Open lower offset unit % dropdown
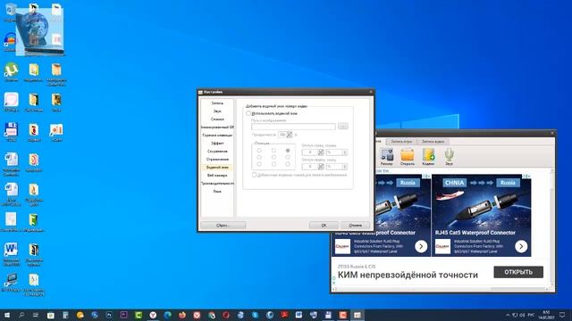This screenshot has width=572, height=321. pos(336,167)
